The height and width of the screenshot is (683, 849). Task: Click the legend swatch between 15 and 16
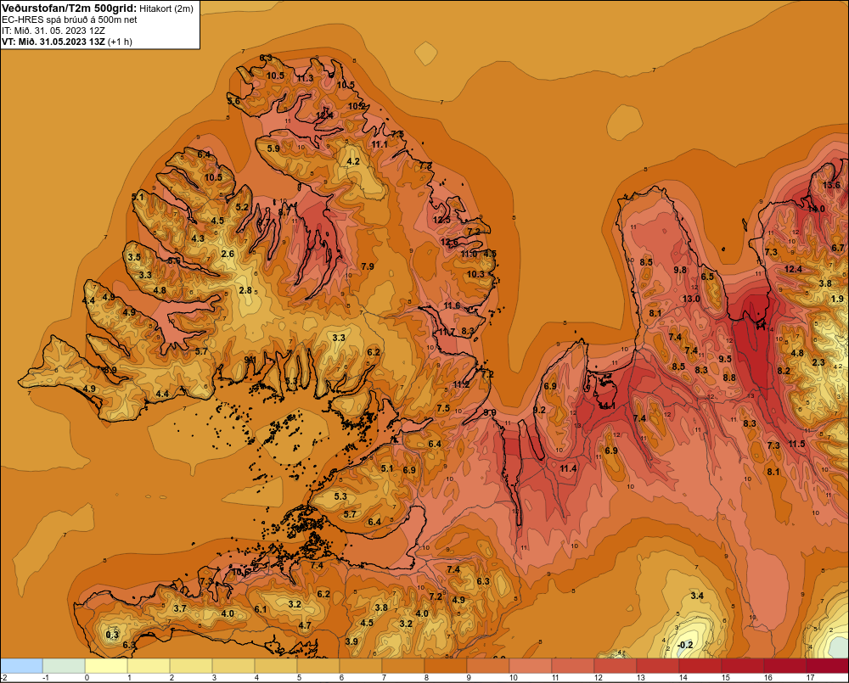[x=742, y=666]
